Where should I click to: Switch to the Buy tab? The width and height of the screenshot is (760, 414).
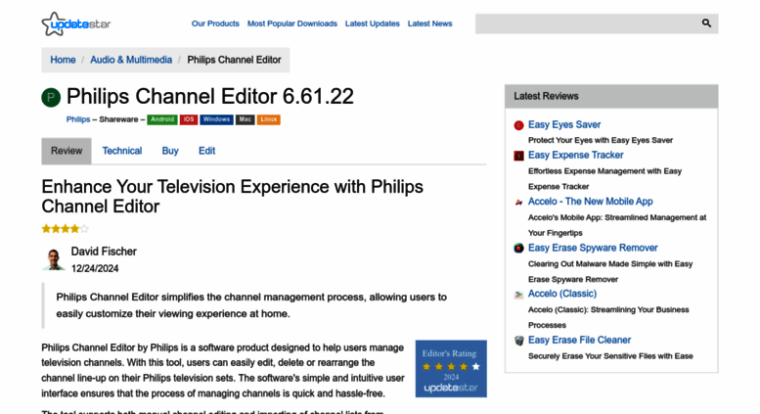click(x=170, y=151)
